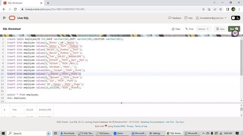Share this page from the address bar

tap(215, 9)
